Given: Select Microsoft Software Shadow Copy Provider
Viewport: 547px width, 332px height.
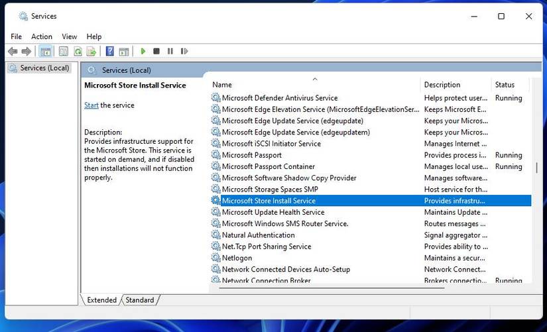Looking at the screenshot, I should [x=289, y=178].
